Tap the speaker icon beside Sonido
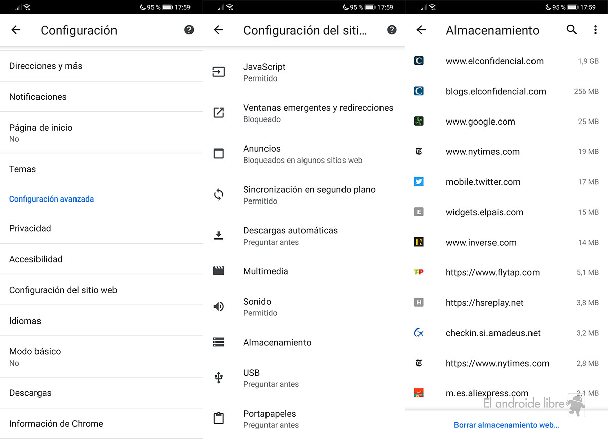Viewport: 608px width, 439px height. (x=219, y=307)
